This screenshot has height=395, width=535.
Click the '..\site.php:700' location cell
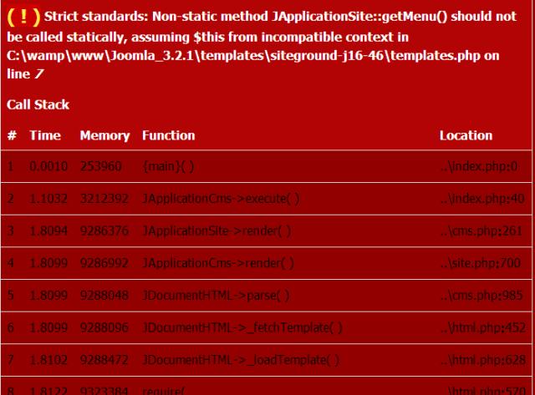(481, 263)
